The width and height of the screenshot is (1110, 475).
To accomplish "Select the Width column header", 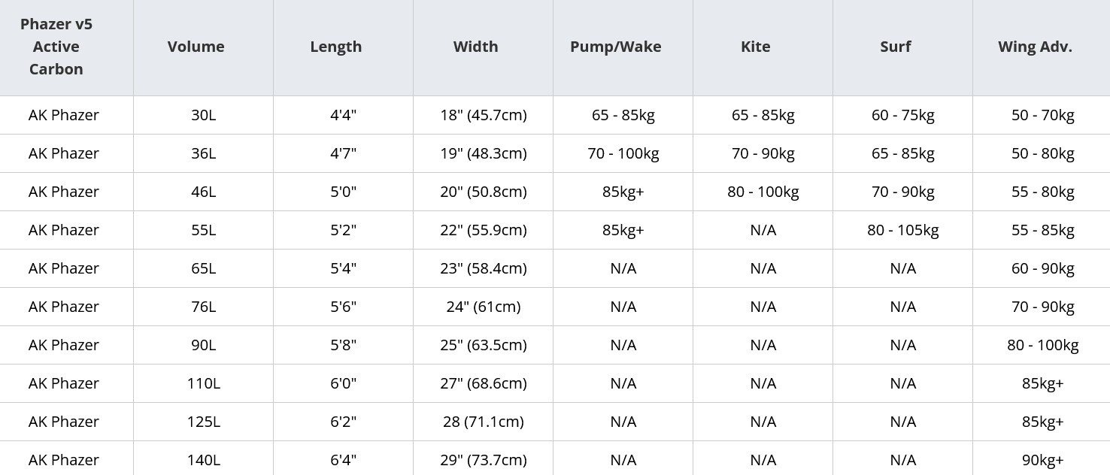I will coord(475,47).
